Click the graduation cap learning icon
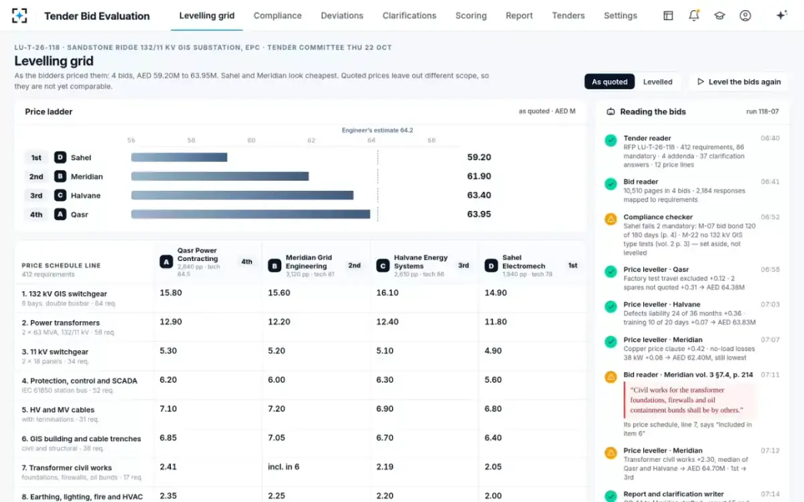 pos(720,15)
